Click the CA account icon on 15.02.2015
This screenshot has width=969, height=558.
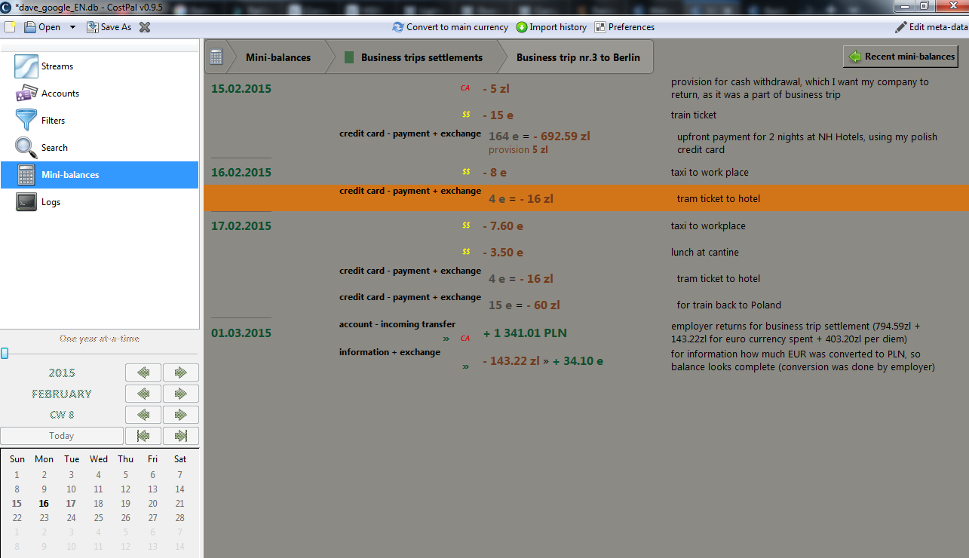pos(465,88)
